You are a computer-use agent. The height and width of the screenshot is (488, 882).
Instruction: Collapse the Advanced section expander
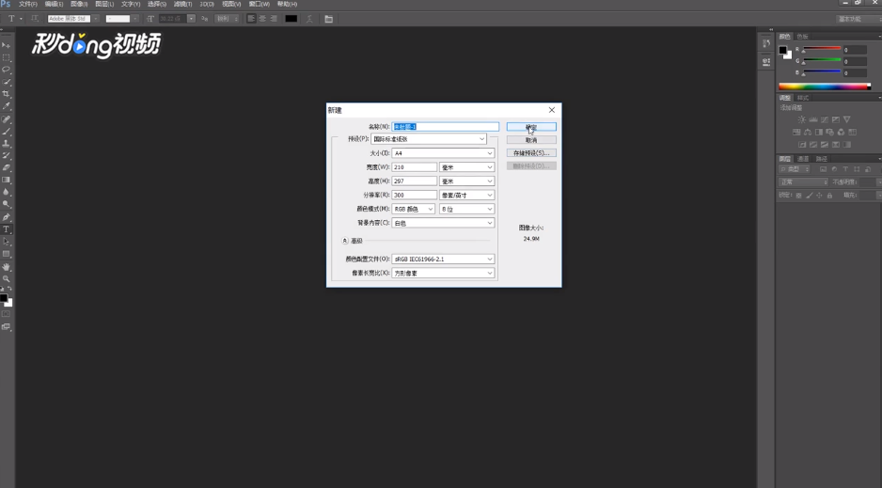pos(345,241)
